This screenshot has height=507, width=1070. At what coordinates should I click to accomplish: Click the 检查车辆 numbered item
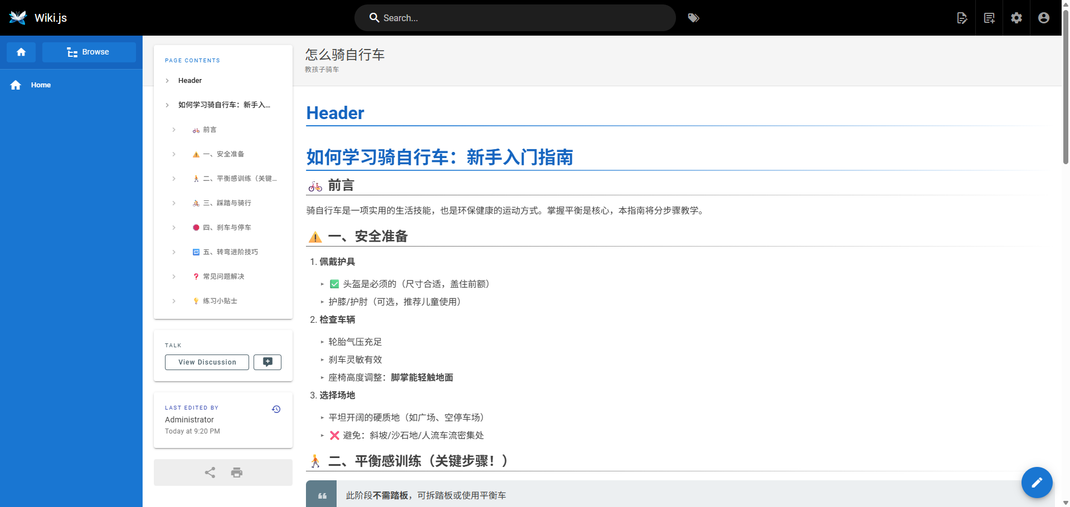pyautogui.click(x=337, y=320)
